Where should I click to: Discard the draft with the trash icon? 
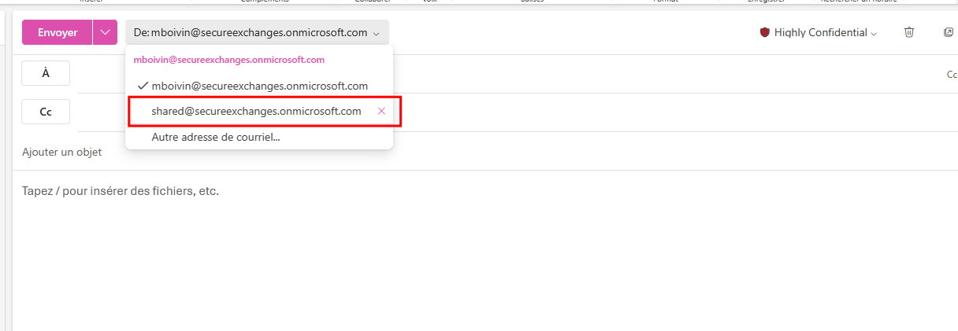click(x=909, y=32)
